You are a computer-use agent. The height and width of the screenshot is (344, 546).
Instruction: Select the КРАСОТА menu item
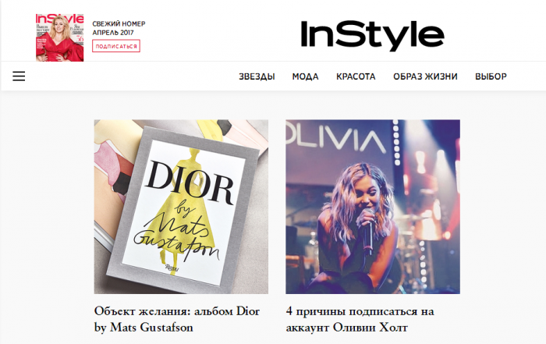tap(356, 76)
